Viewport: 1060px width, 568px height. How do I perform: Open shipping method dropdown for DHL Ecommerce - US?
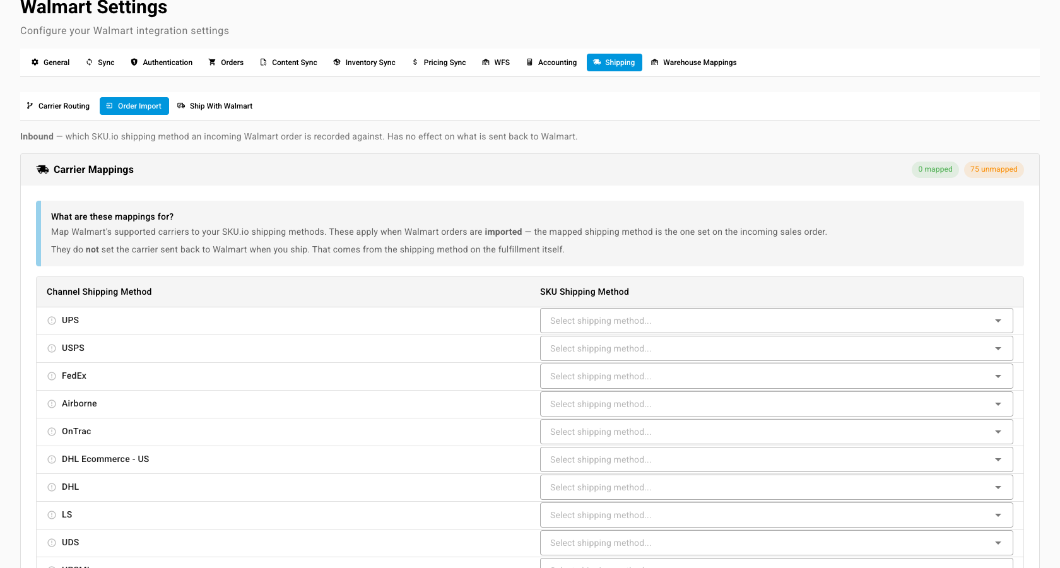(776, 459)
